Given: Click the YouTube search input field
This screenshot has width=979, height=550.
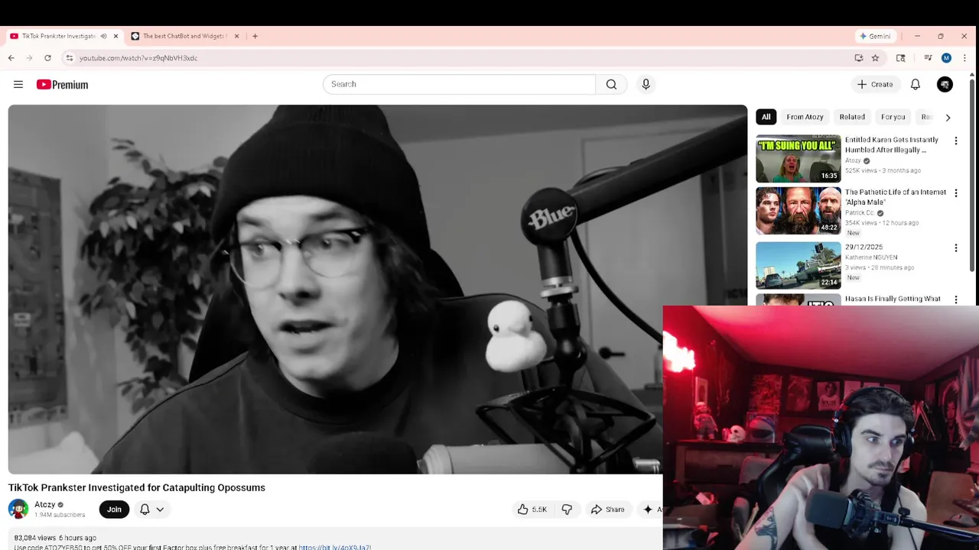Looking at the screenshot, I should (459, 85).
